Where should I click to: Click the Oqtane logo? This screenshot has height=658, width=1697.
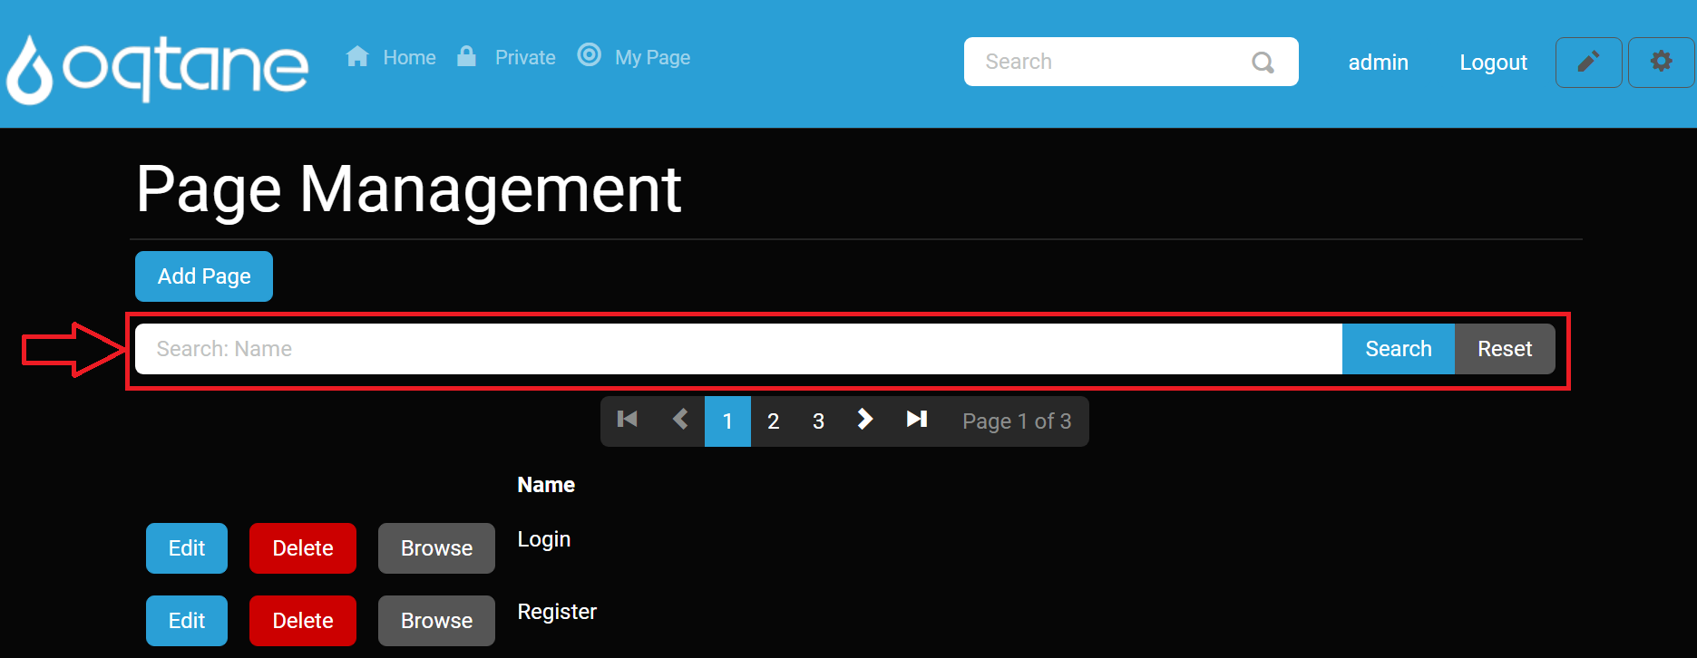pyautogui.click(x=157, y=69)
